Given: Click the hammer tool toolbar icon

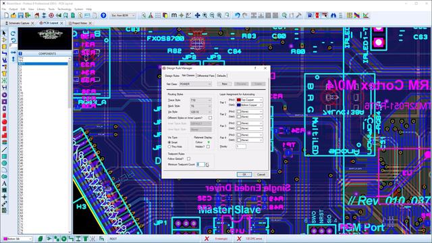Looking at the screenshot, I should pos(298,16).
